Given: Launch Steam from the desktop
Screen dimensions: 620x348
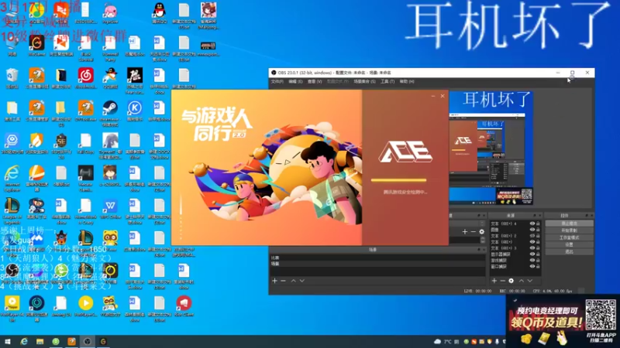Looking at the screenshot, I should (x=110, y=112).
